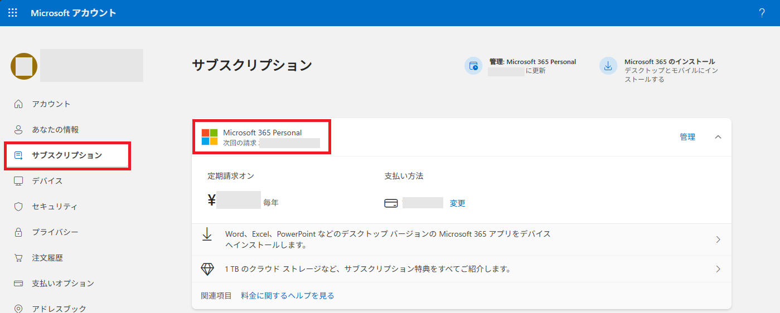The image size is (780, 313).
Task: Click the 関連項目 label
Action: [x=216, y=296]
